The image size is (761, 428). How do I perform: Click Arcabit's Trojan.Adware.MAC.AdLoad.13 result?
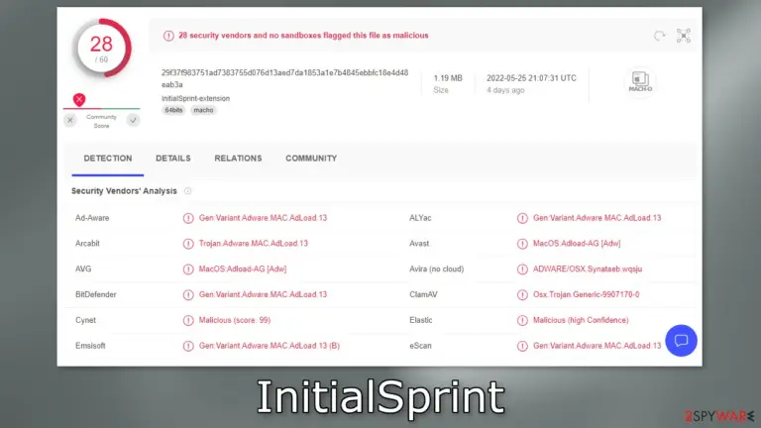(x=254, y=243)
